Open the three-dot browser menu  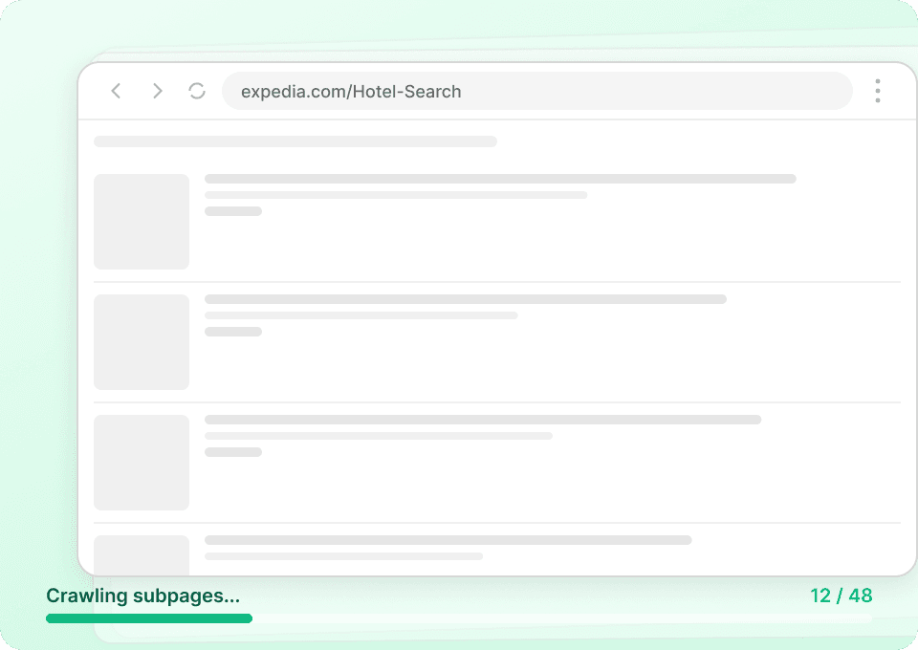(x=877, y=91)
